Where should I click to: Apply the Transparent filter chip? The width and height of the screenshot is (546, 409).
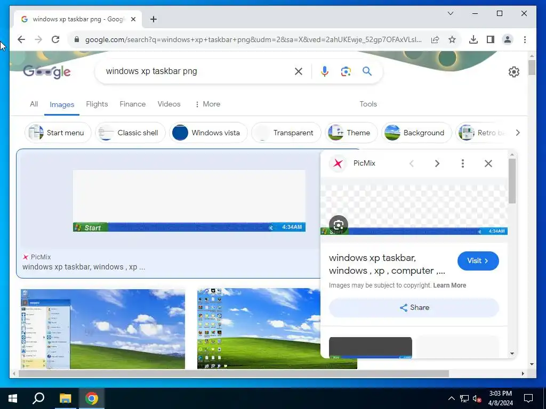[286, 133]
